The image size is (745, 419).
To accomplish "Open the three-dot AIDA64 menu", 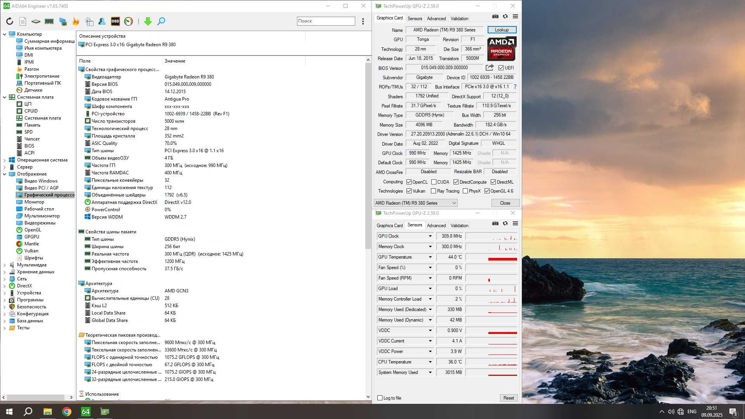I will [x=363, y=21].
